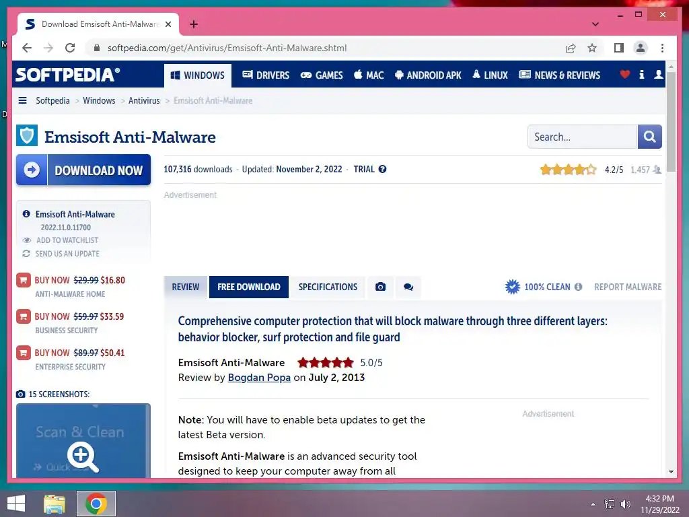Click the Chrome taskbar icon
Viewport: 689px width, 517px height.
(96, 504)
